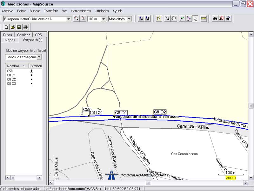Click the print icon
This screenshot has width=254, height=191.
click(x=26, y=27)
